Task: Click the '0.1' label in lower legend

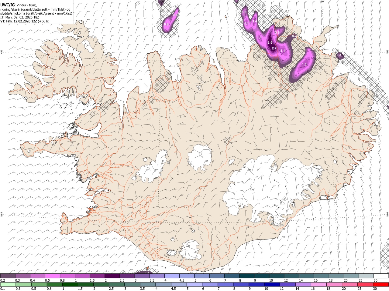Action: tap(2, 289)
